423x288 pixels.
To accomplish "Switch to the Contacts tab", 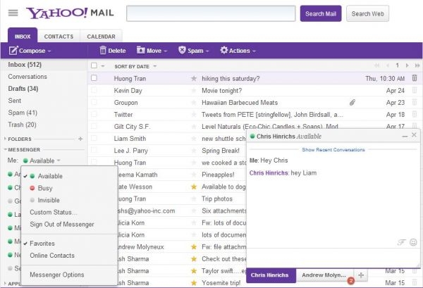I will point(59,37).
